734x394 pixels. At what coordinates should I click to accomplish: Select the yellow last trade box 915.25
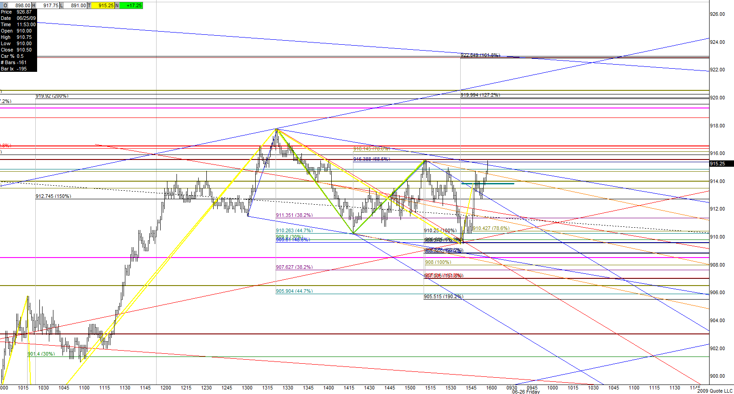pos(103,5)
